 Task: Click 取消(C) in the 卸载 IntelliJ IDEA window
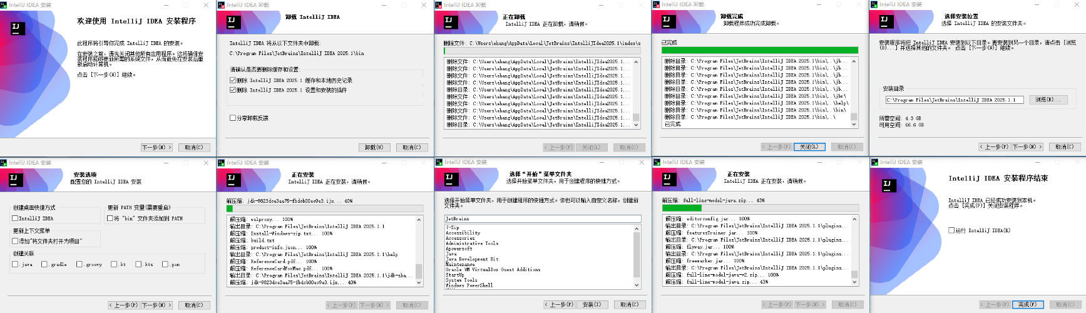412,148
